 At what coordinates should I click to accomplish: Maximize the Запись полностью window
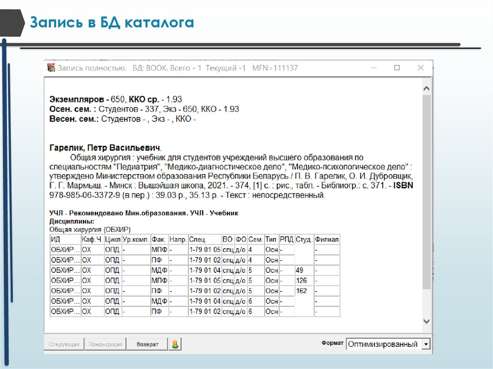pyautogui.click(x=397, y=68)
